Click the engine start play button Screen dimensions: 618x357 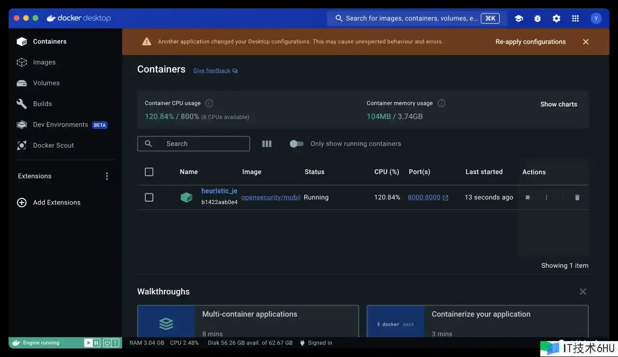(x=88, y=343)
